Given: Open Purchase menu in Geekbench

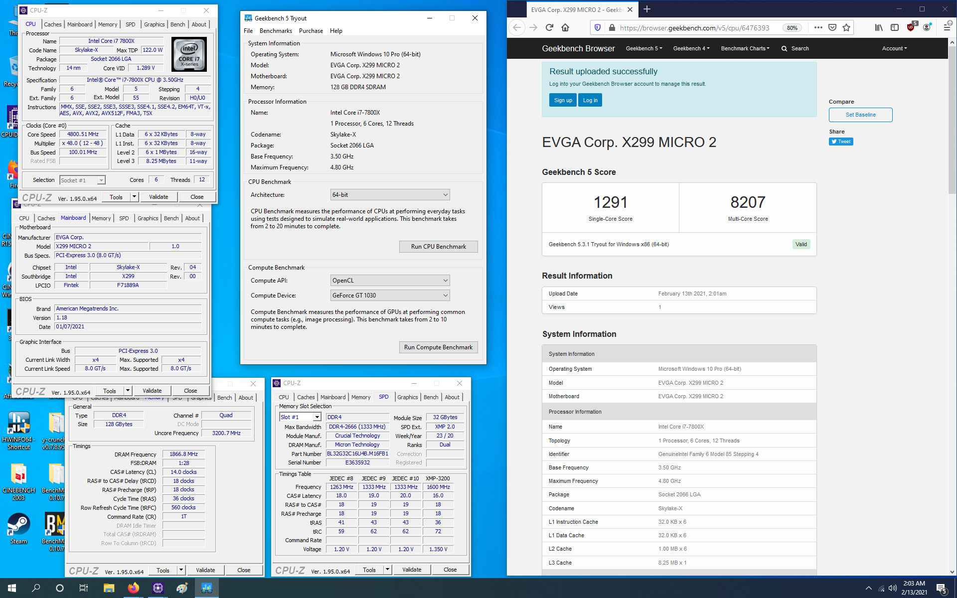Looking at the screenshot, I should 311,31.
